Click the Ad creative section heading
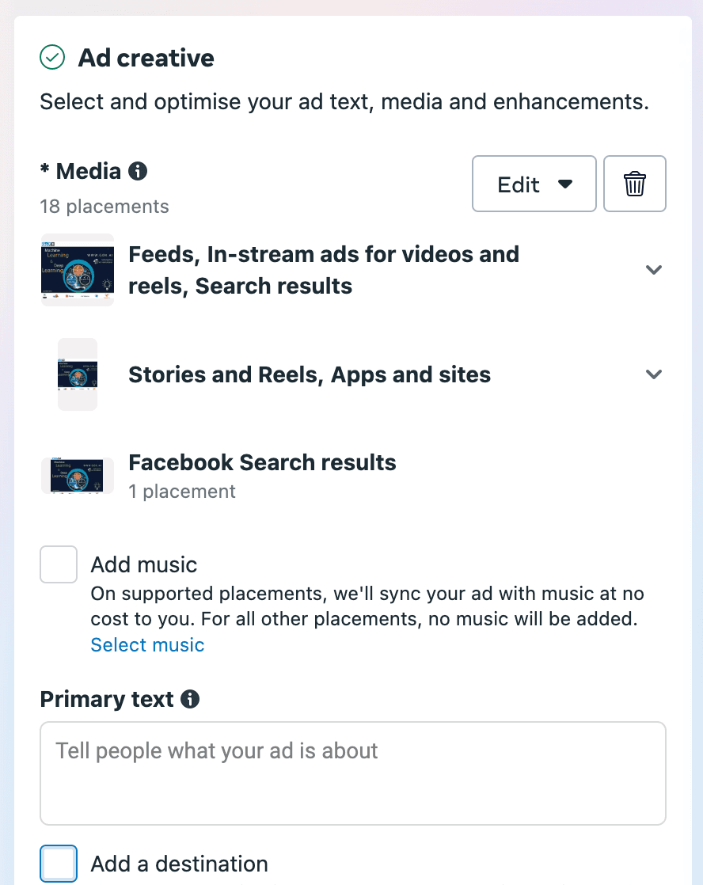 [146, 58]
